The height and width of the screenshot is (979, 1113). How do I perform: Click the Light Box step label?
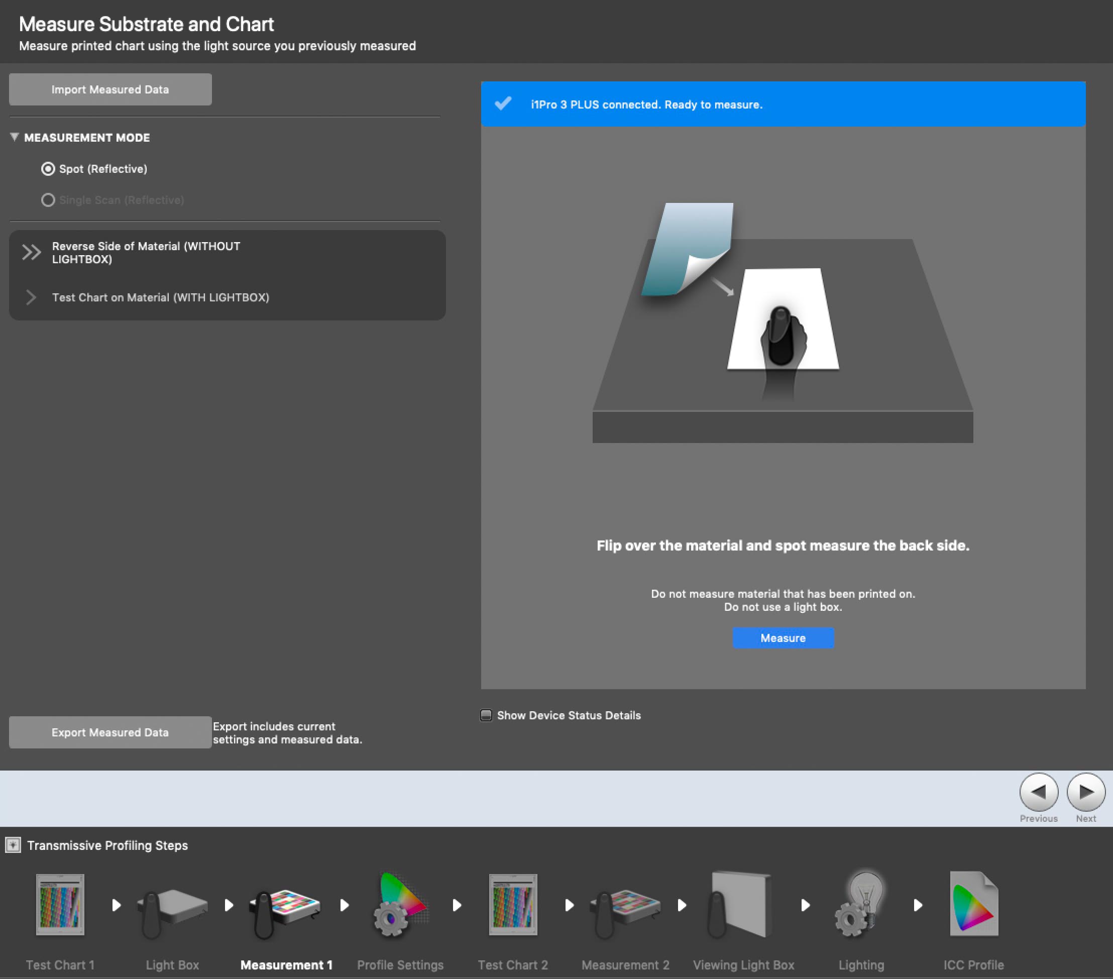tap(172, 965)
